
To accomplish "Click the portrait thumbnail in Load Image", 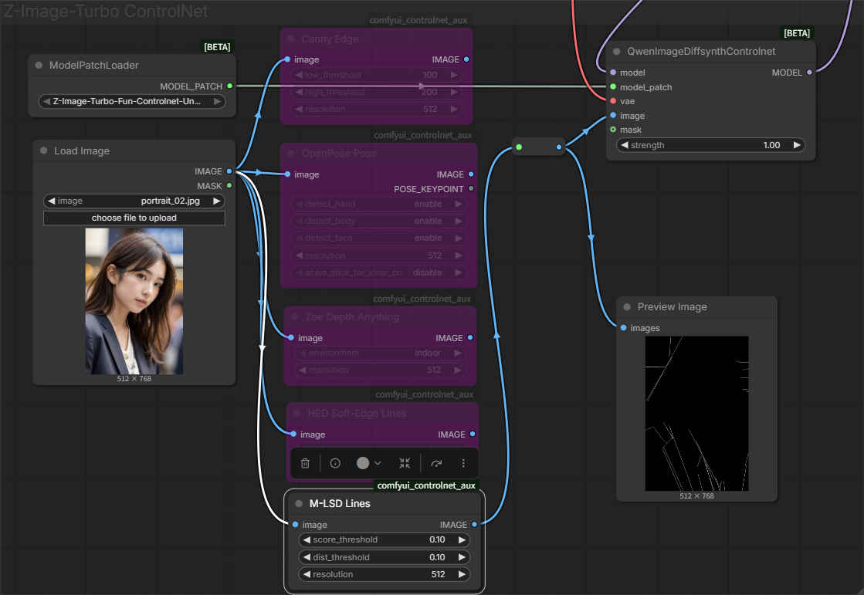I will [134, 301].
